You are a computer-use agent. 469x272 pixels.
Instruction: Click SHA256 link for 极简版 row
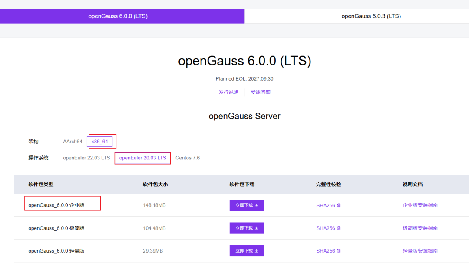click(x=325, y=228)
